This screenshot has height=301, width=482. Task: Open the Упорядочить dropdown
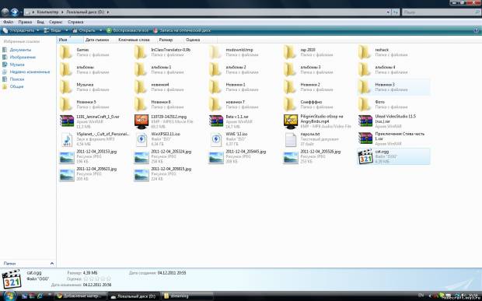[21, 30]
